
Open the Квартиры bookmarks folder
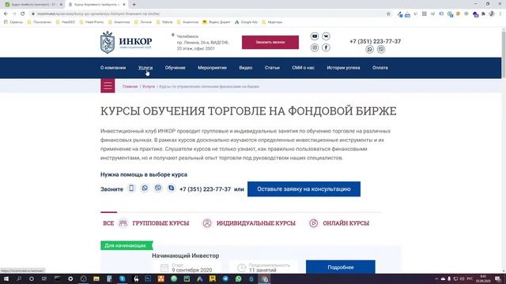272,22
